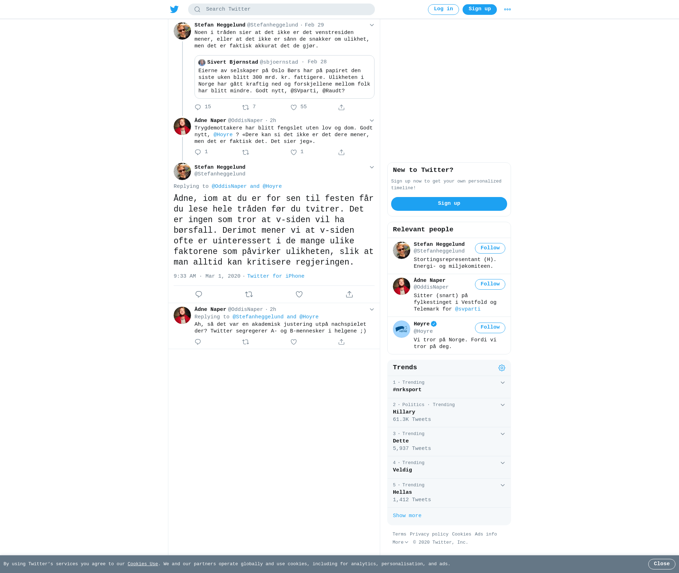
Task: Click the Log in button
Action: [x=443, y=10]
